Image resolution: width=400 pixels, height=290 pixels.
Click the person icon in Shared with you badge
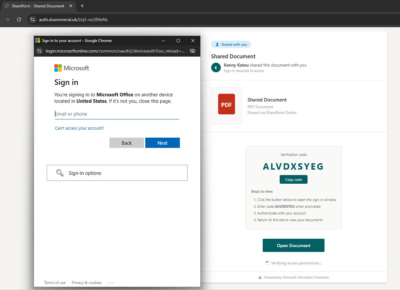217,45
